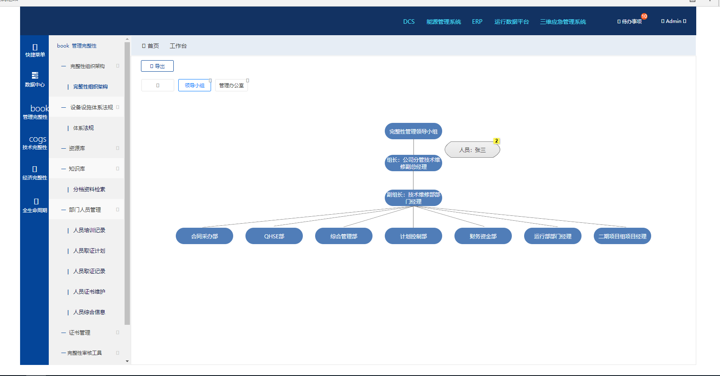The width and height of the screenshot is (720, 376).
Task: Select the 二期项目组项目经理 node
Action: point(622,236)
